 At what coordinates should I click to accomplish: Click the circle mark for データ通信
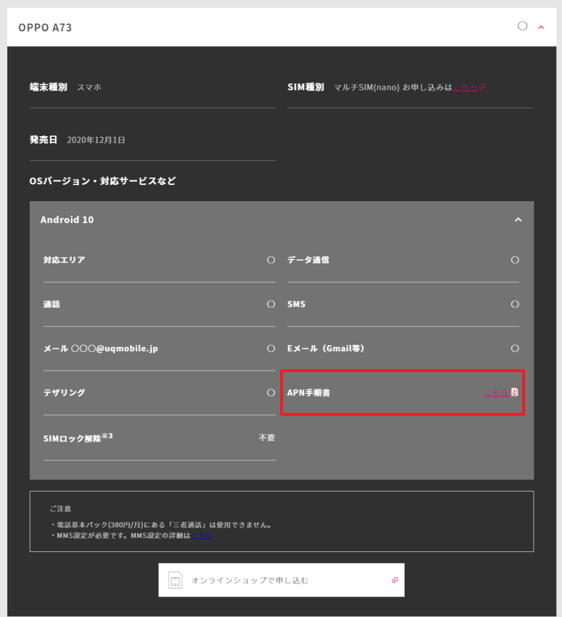515,260
